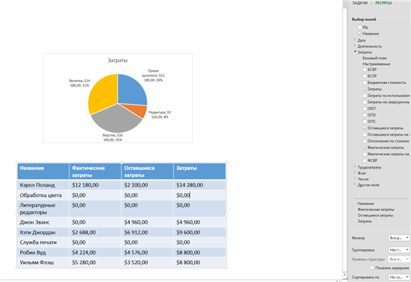The image size is (411, 282).
Task: Tick the Бюджетная стоимость checkbox
Action: pyautogui.click(x=365, y=83)
